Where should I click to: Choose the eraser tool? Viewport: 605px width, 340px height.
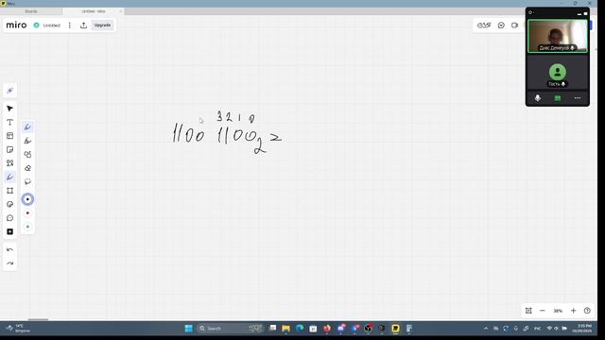click(27, 168)
